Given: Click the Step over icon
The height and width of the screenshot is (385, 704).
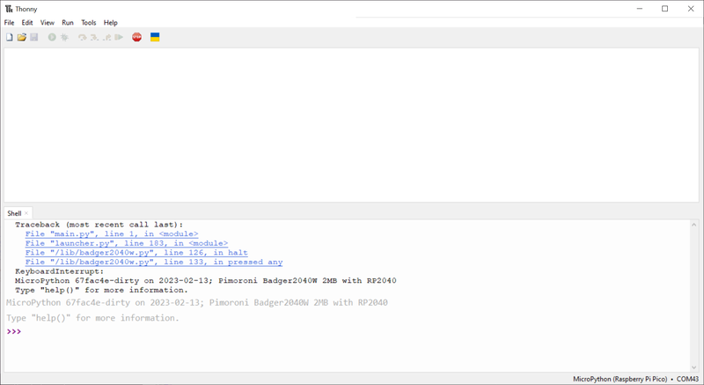Looking at the screenshot, I should pos(82,37).
